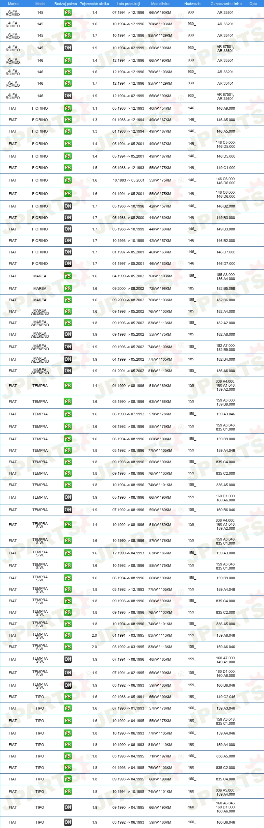264x828 pixels.
Task: Click engine code 182 B5.098
Action: point(226,288)
